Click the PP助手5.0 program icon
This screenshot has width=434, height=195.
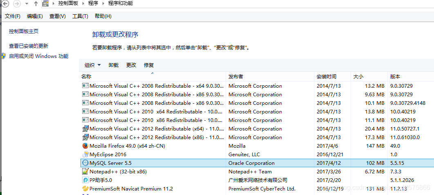pos(85,180)
